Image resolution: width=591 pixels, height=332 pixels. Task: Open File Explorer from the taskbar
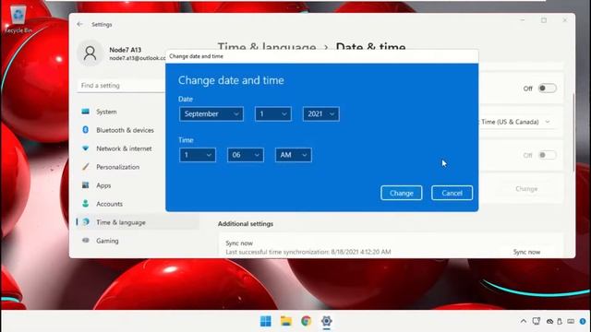tap(286, 321)
